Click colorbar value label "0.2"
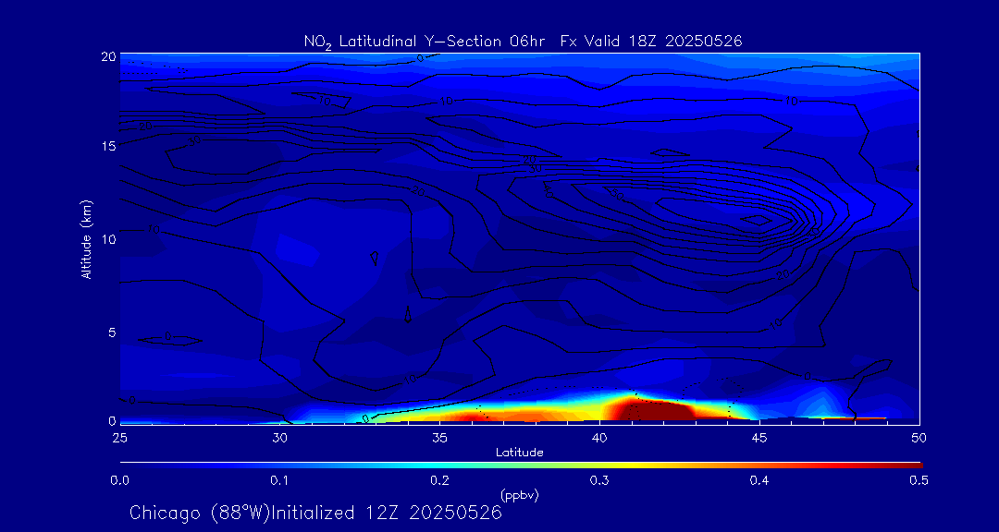This screenshot has width=999, height=532. click(439, 481)
